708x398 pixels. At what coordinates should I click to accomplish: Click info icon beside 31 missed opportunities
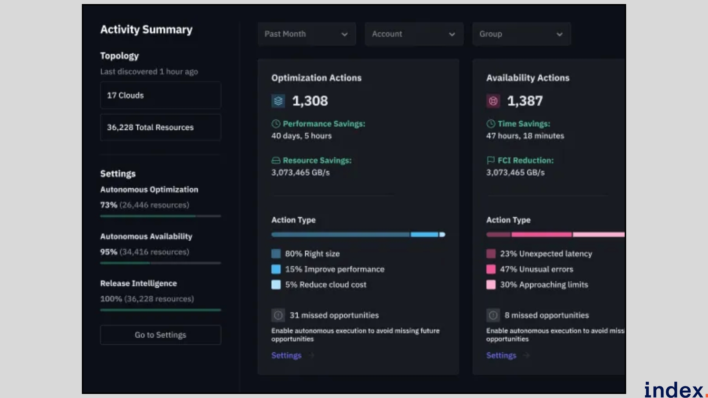[x=278, y=315]
